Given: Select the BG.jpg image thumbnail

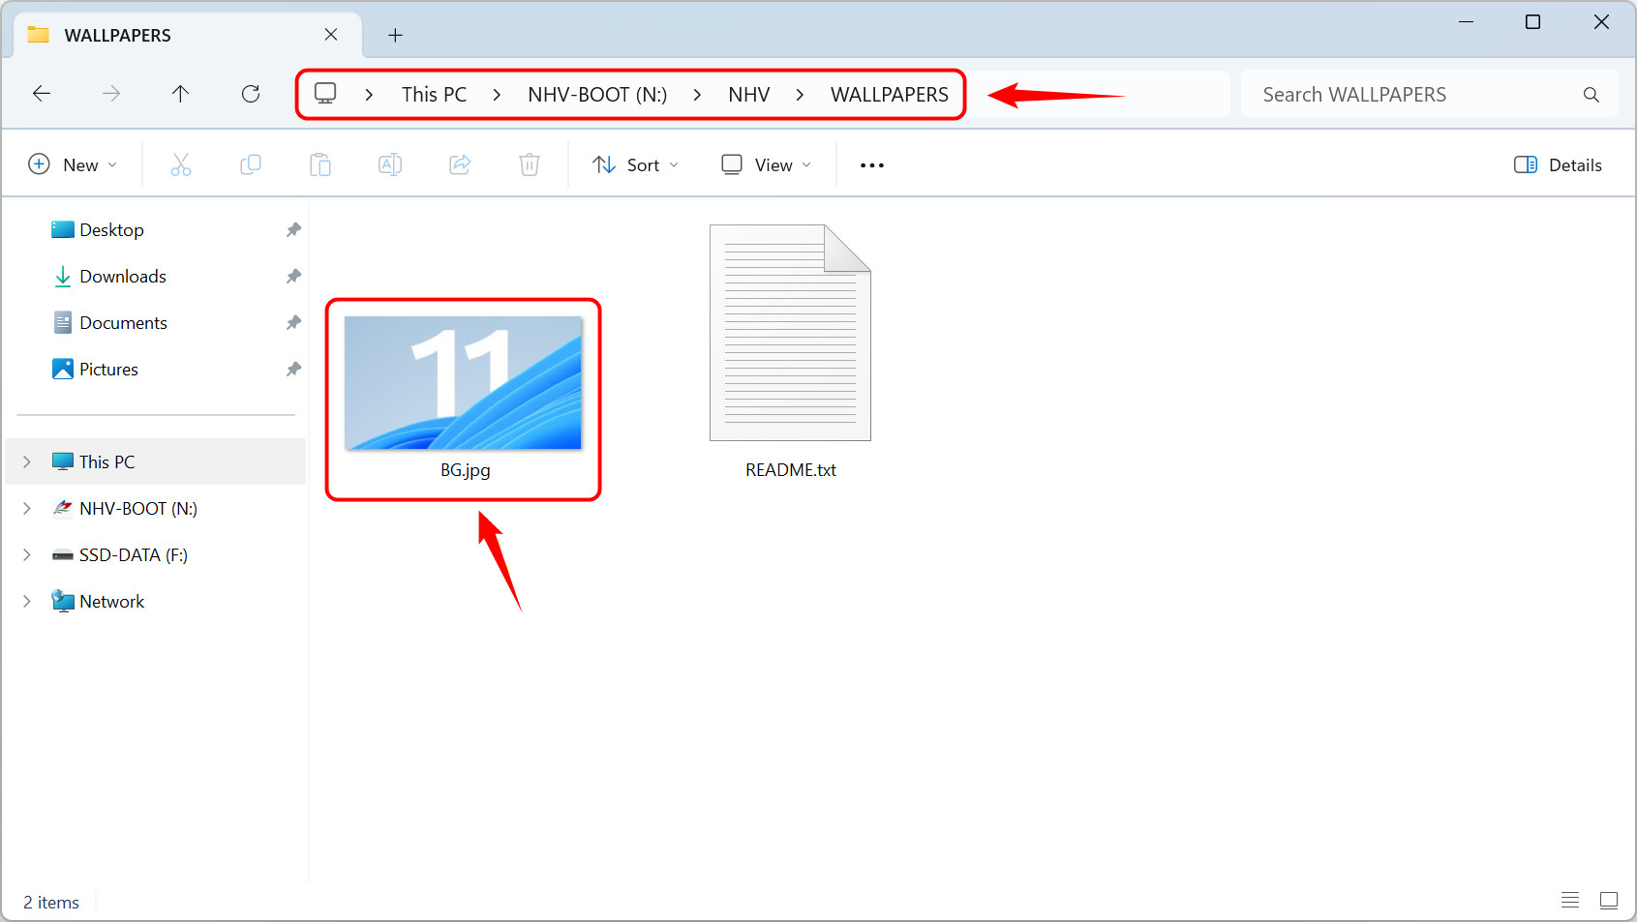Looking at the screenshot, I should click(x=463, y=384).
